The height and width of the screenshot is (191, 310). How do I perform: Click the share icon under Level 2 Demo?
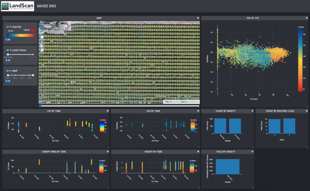pos(6,60)
